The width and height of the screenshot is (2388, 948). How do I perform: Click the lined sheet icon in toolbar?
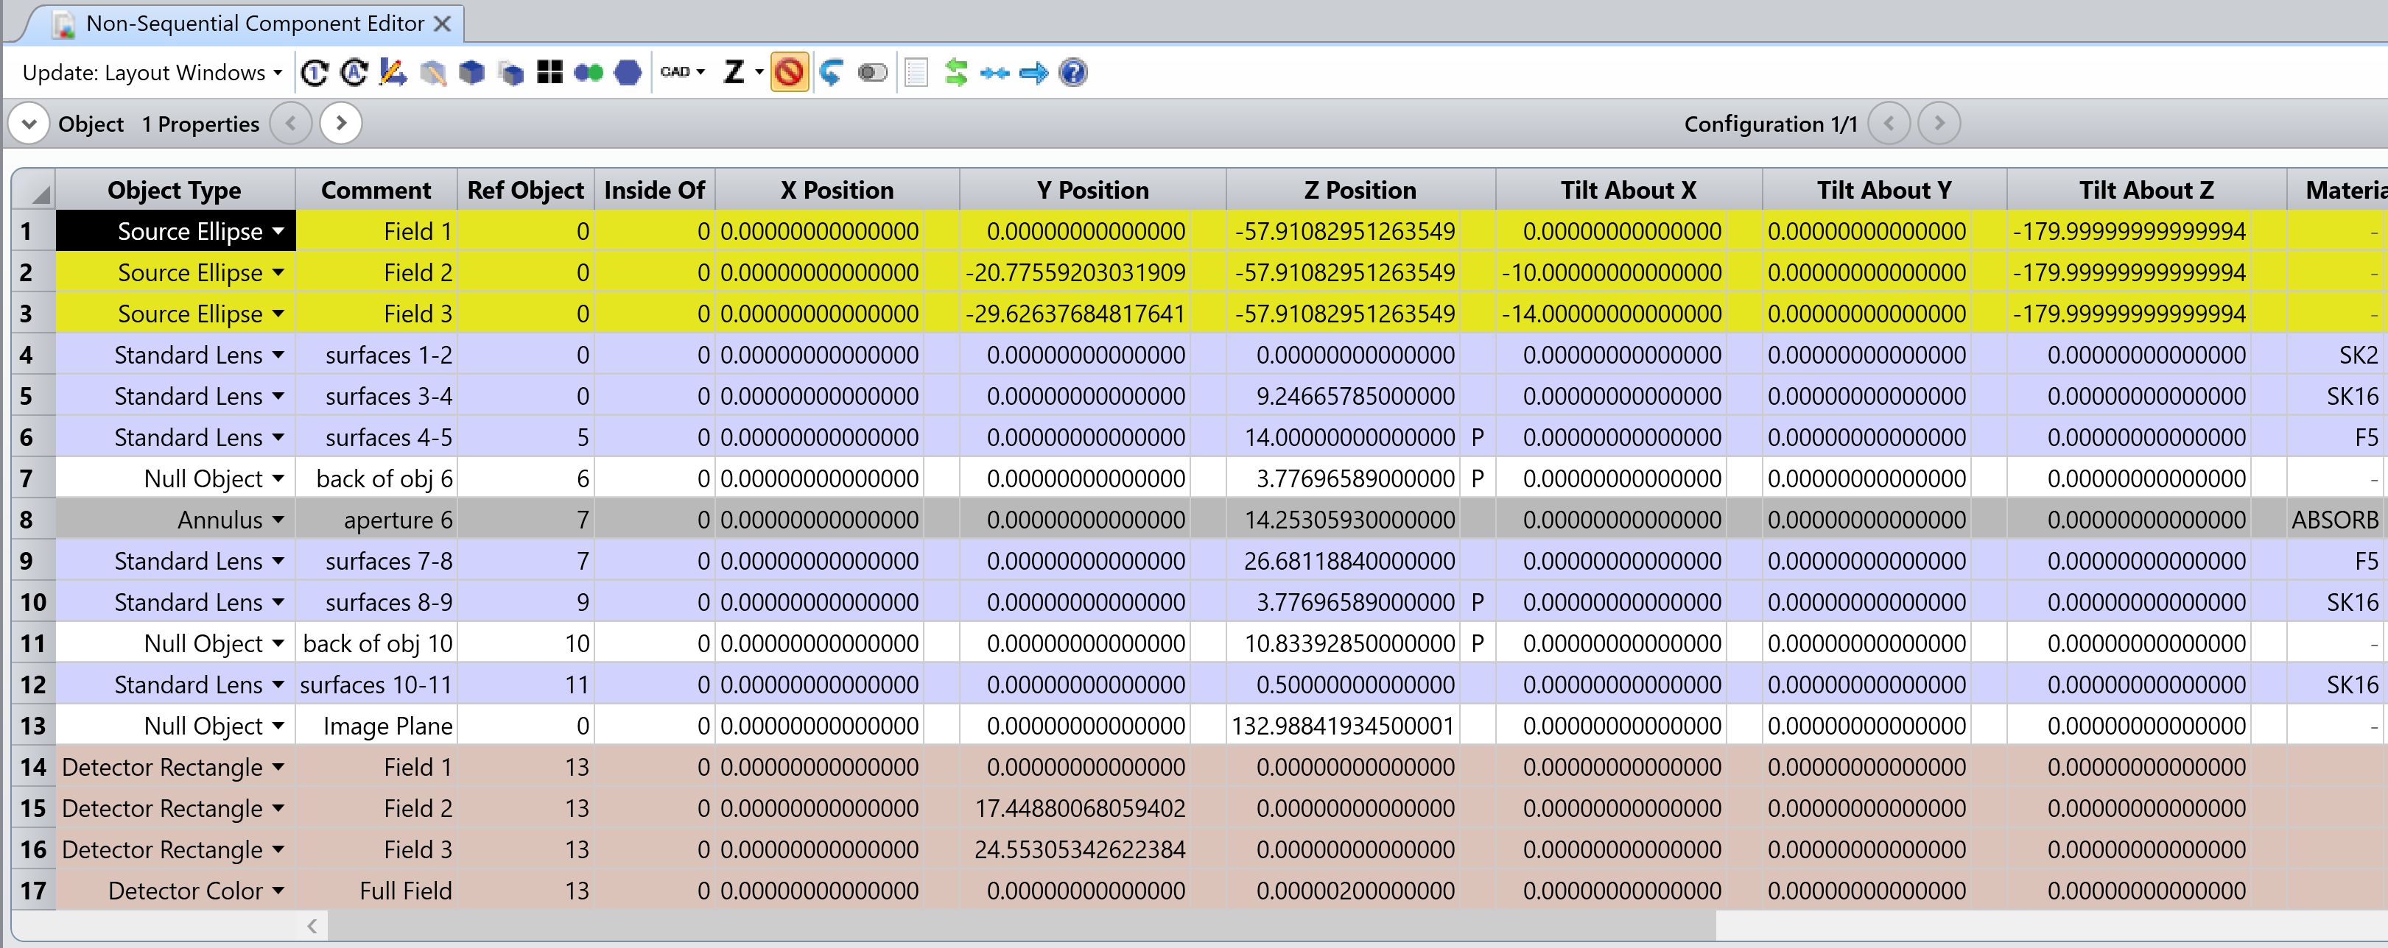coord(916,72)
